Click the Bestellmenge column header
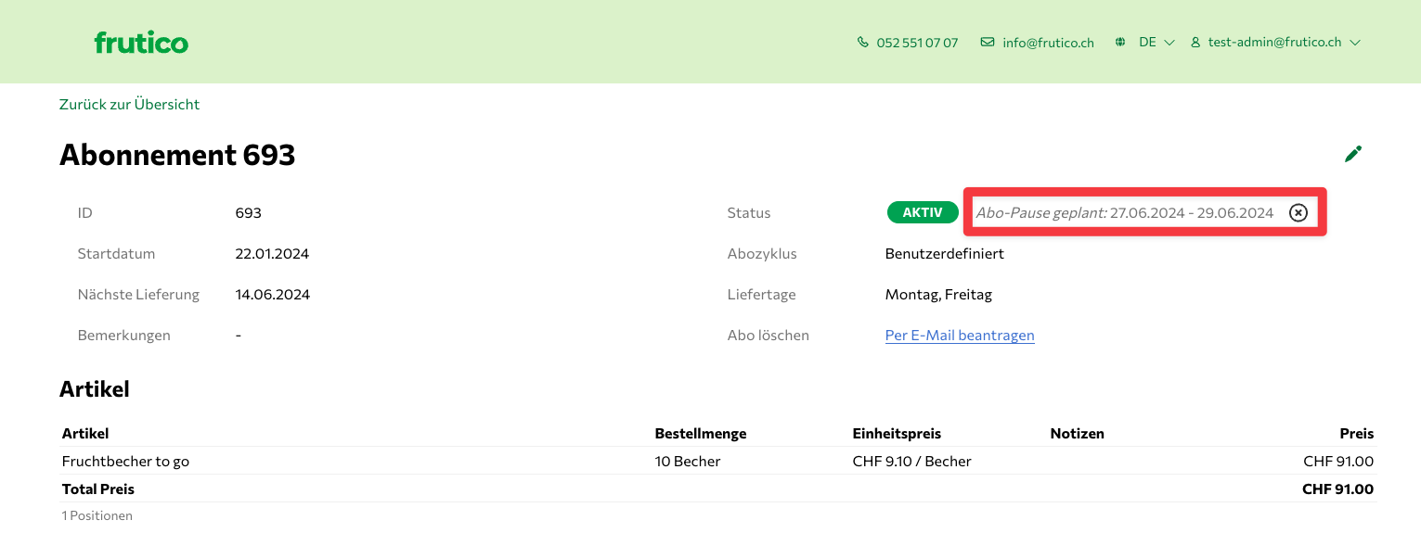The image size is (1421, 533). tap(700, 434)
